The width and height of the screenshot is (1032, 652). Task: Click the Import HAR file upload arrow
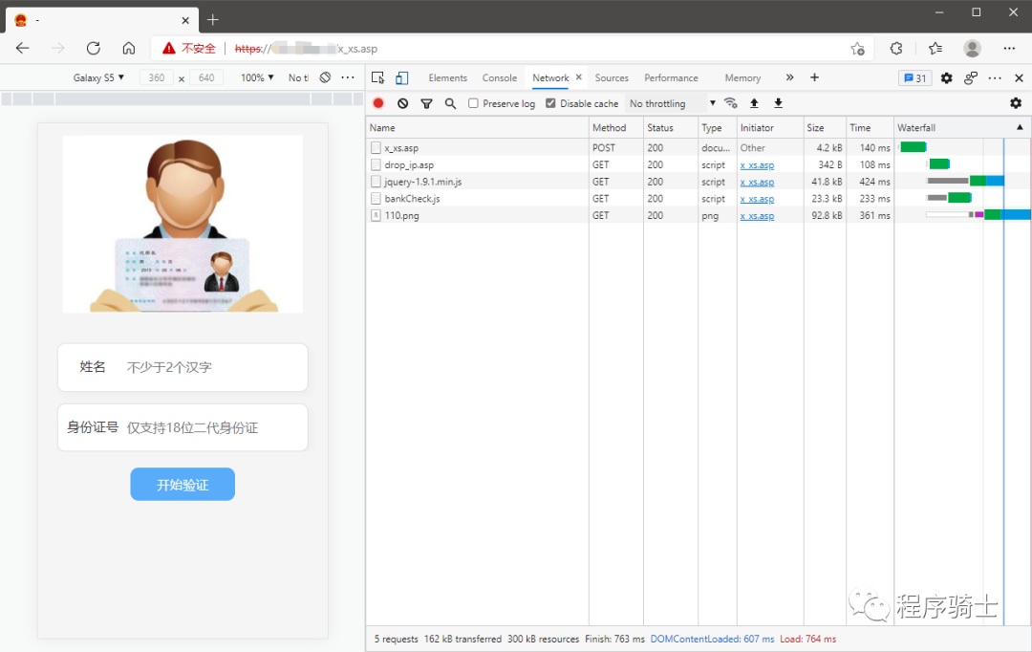pos(754,103)
